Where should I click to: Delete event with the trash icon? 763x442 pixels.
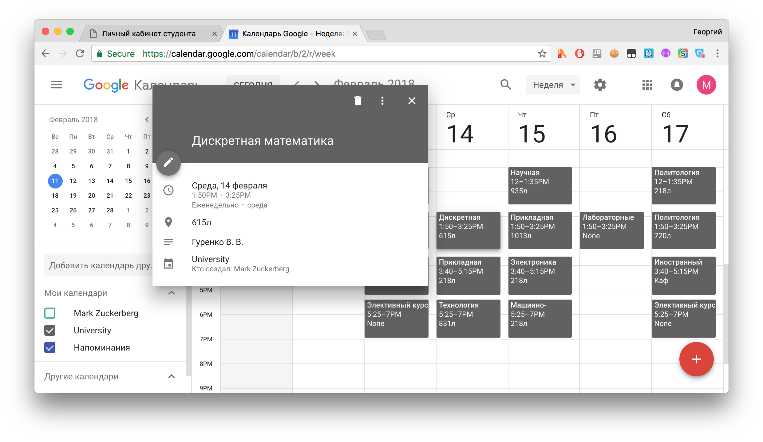(x=358, y=101)
